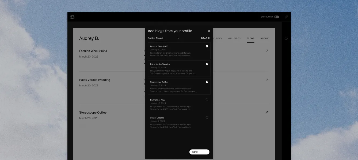
Task: Open Palos Verdes Wedding via its arrow icon
Action: click(267, 79)
